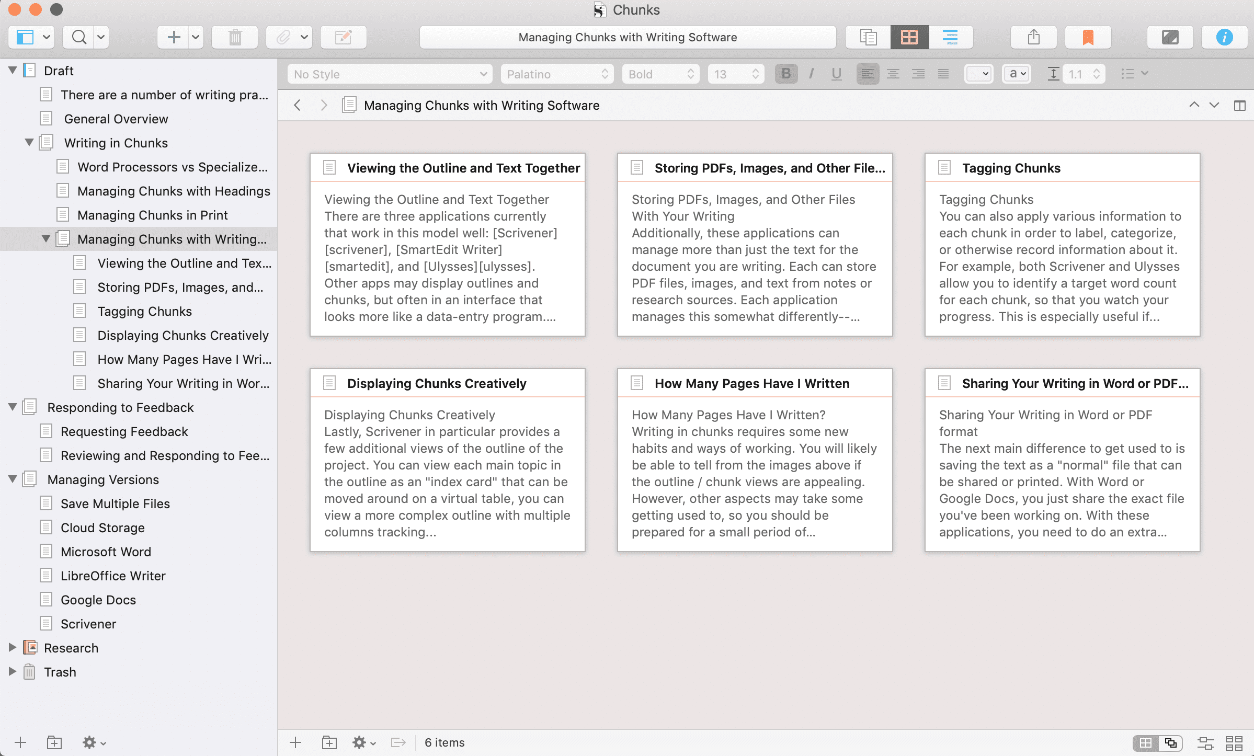Navigate forward in editor history

(324, 105)
